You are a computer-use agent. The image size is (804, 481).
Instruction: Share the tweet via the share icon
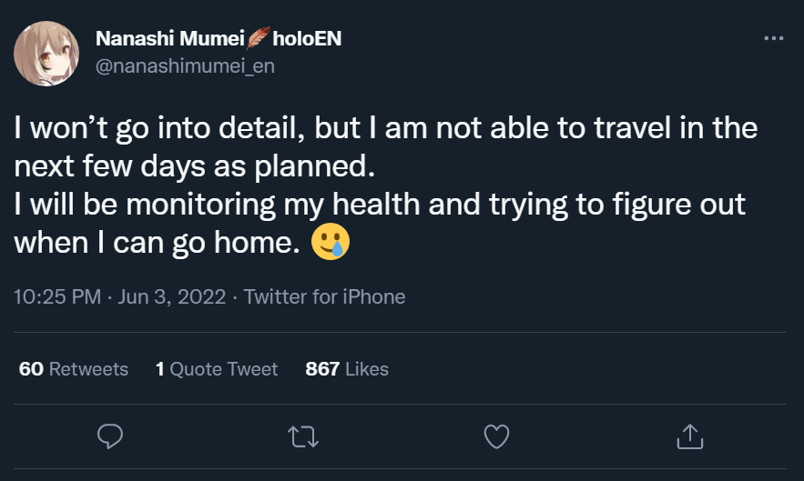point(691,437)
